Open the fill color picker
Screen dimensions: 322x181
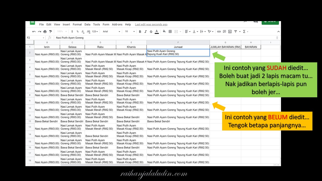[164, 32]
